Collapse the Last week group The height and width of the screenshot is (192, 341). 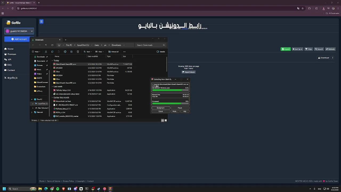(x=52, y=86)
